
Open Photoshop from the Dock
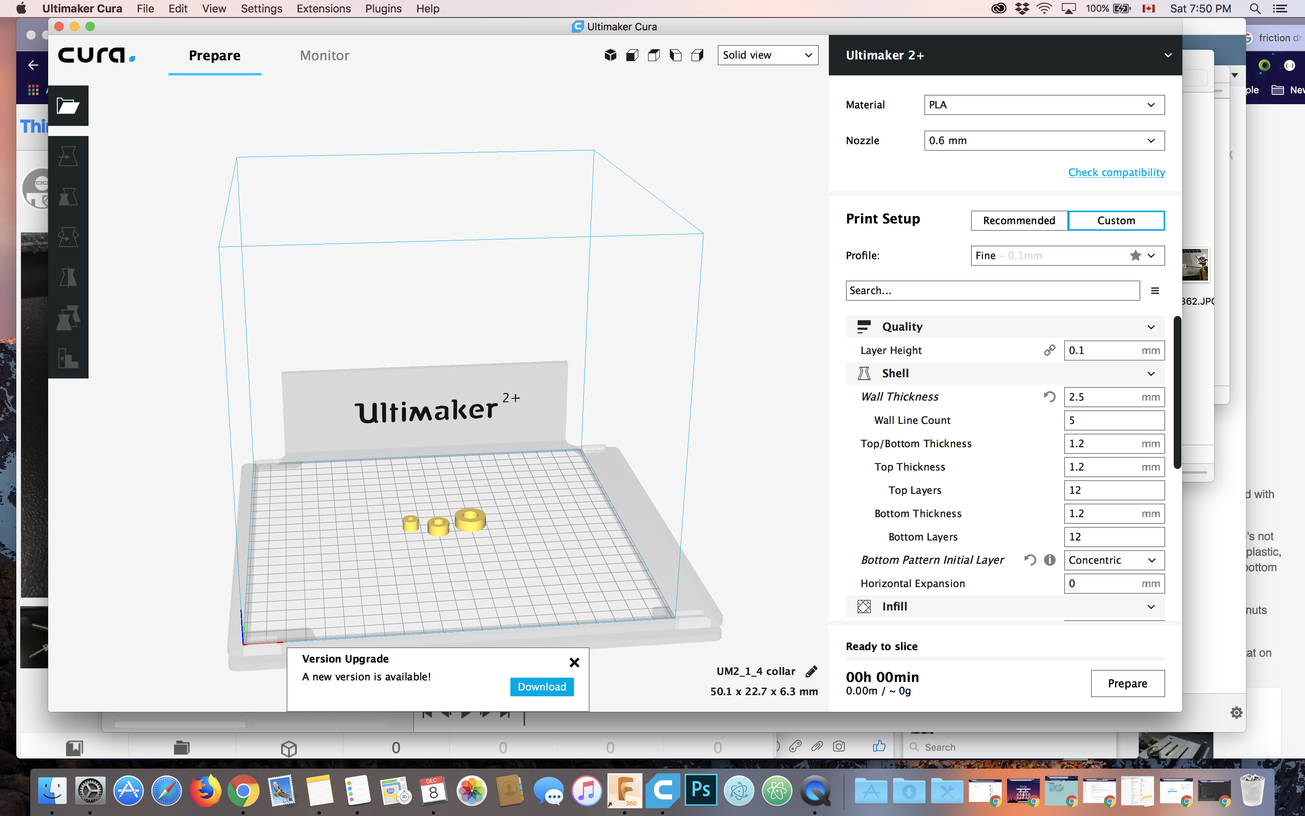click(701, 790)
